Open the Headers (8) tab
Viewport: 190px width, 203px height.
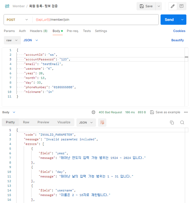tap(39, 31)
